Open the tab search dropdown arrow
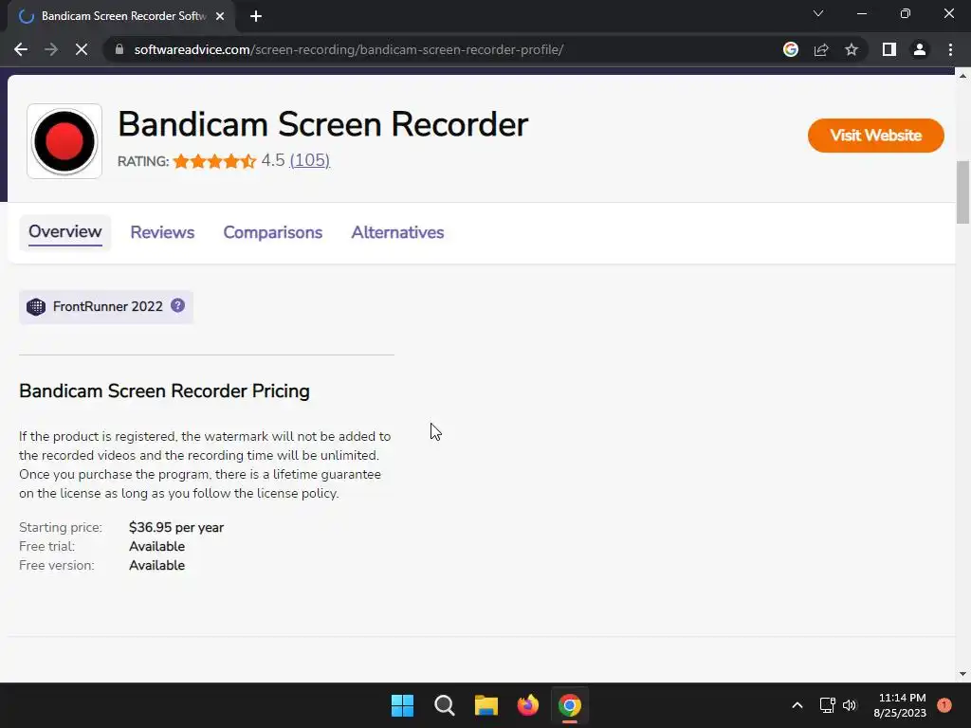Screen dimensions: 971x728 (x=818, y=13)
